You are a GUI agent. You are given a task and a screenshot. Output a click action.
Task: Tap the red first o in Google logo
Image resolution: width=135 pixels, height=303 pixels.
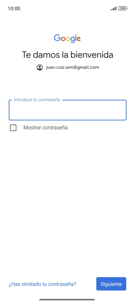(63, 39)
